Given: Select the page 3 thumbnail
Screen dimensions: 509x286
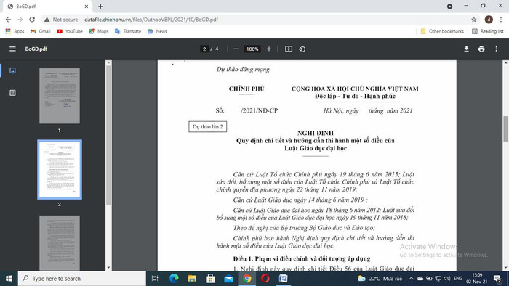Looking at the screenshot, I should point(60,243).
